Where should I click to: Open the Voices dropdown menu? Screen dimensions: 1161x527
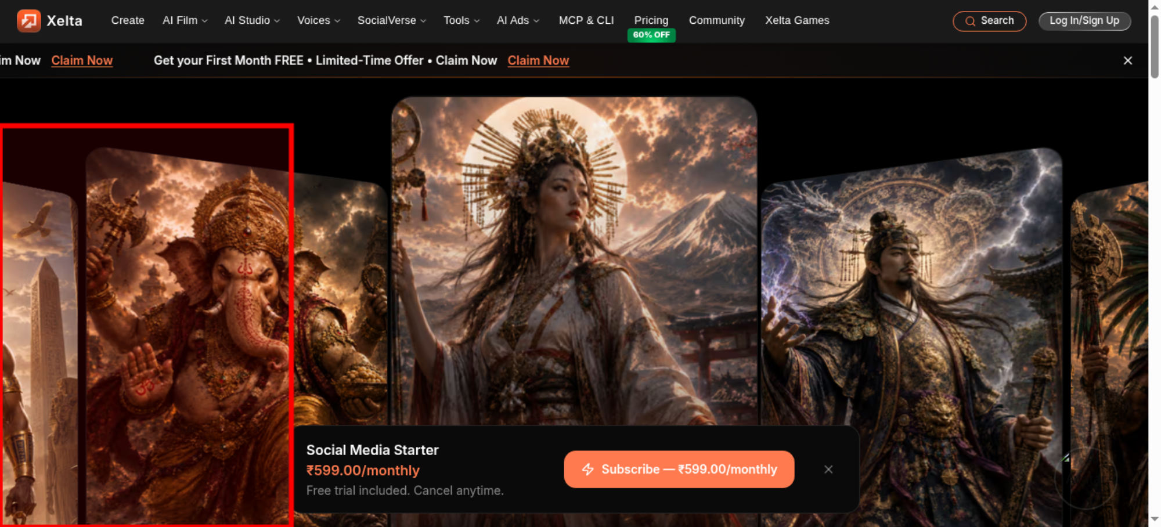pos(318,20)
